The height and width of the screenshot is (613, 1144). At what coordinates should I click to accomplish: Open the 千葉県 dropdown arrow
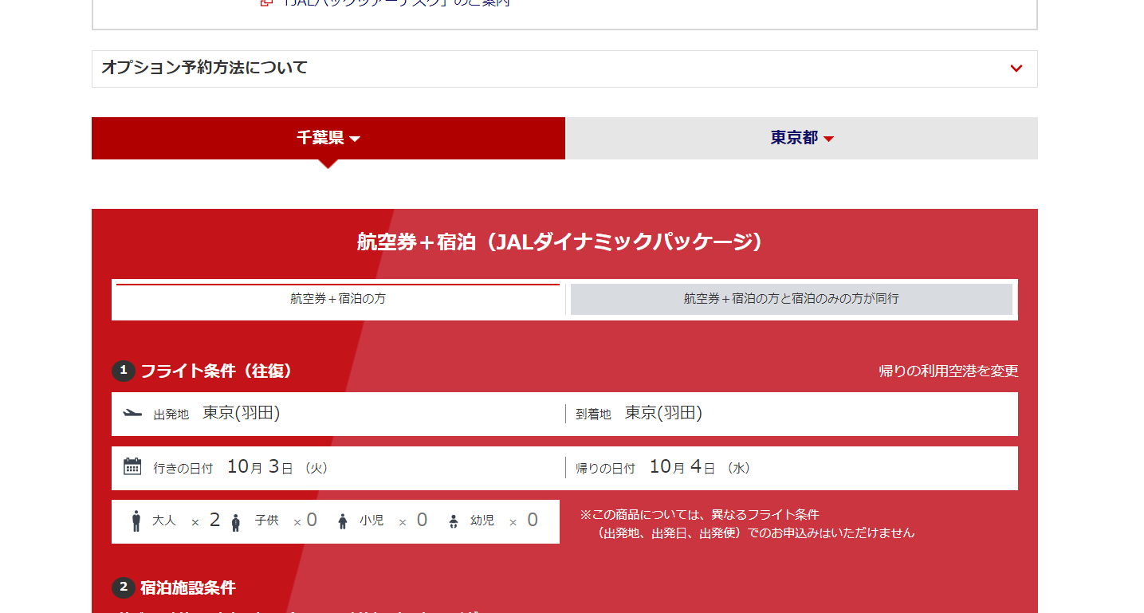[355, 139]
